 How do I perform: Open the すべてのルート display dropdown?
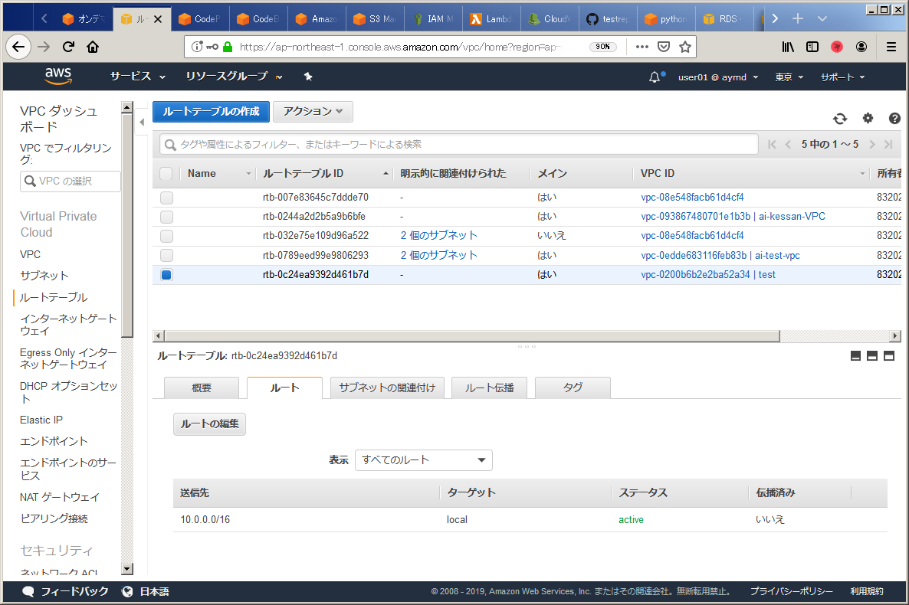pos(423,460)
